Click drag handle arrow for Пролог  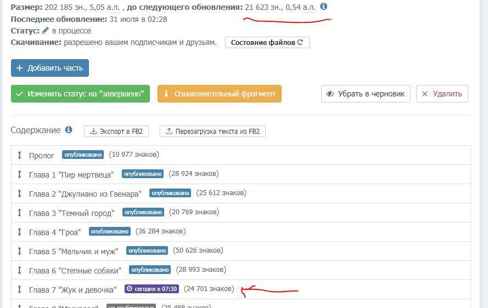(20, 155)
